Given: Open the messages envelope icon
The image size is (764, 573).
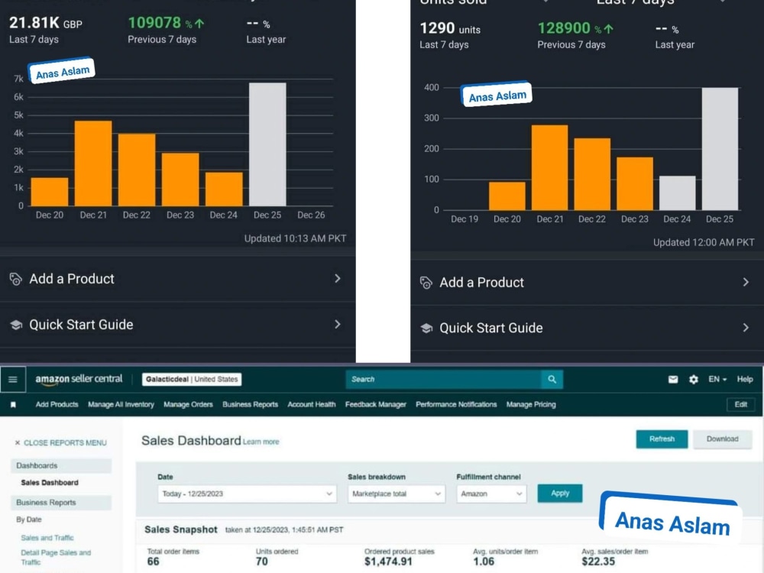Looking at the screenshot, I should pyautogui.click(x=673, y=379).
